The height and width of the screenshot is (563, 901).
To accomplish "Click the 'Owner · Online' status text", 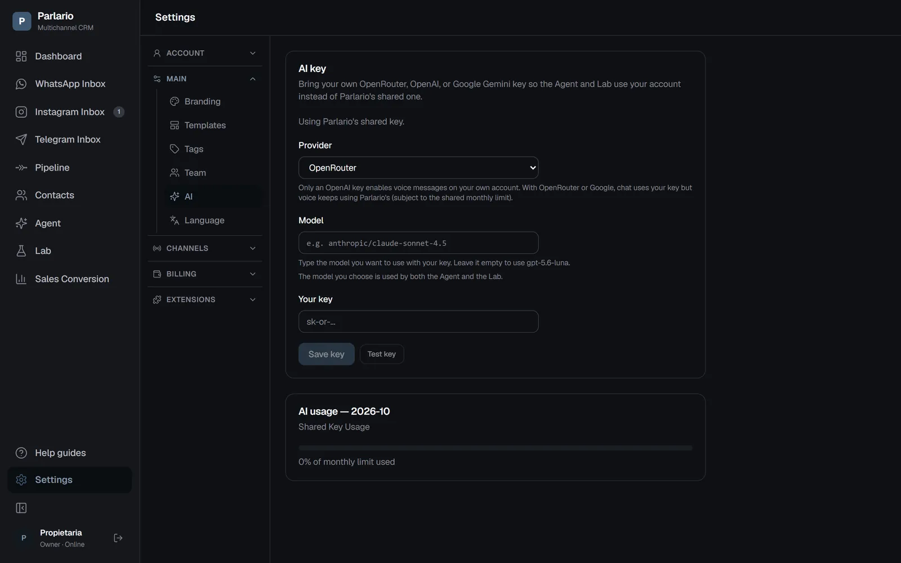I will coord(62,545).
